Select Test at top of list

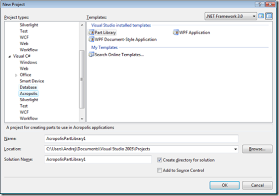[24, 31]
